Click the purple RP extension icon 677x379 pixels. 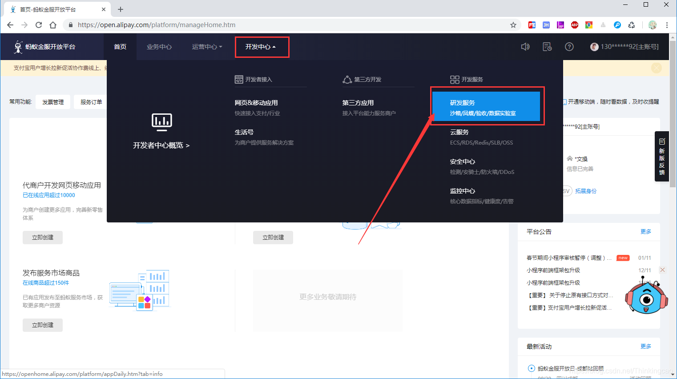[560, 25]
